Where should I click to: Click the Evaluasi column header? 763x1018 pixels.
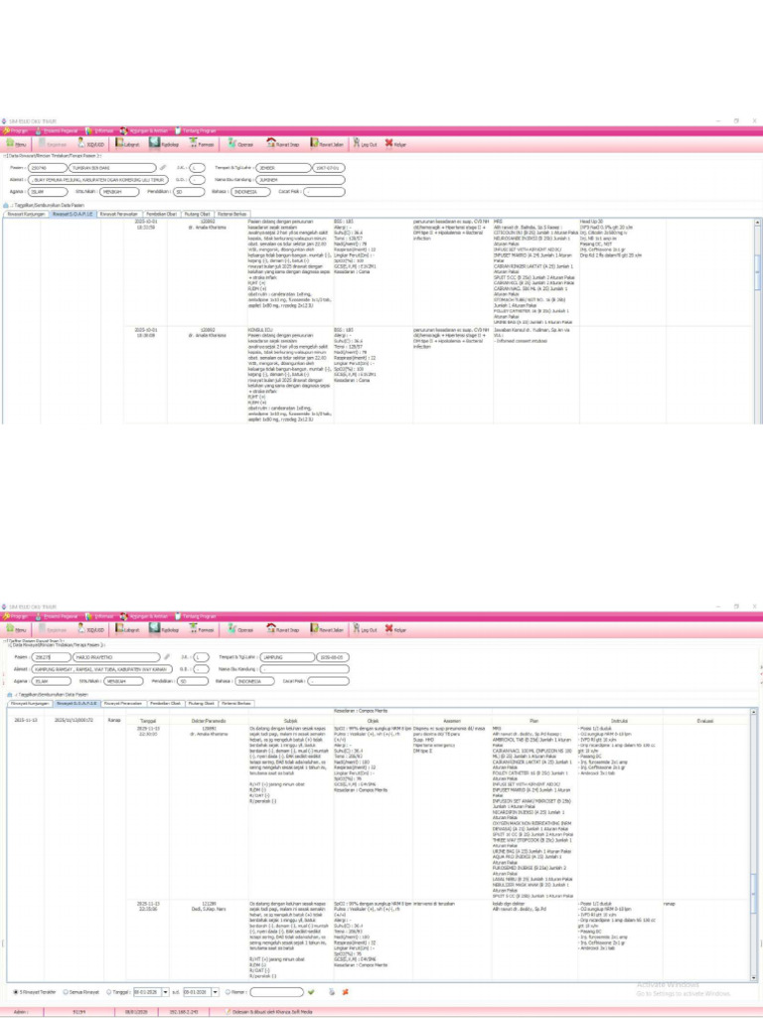(705, 720)
